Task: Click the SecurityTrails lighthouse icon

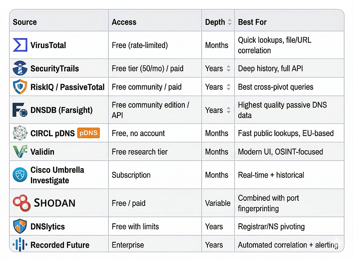Action: (20, 68)
